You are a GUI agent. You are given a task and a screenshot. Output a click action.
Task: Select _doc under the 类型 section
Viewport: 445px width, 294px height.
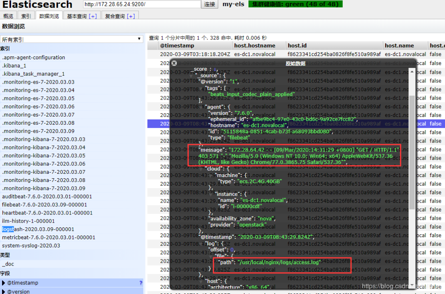pos(7,264)
